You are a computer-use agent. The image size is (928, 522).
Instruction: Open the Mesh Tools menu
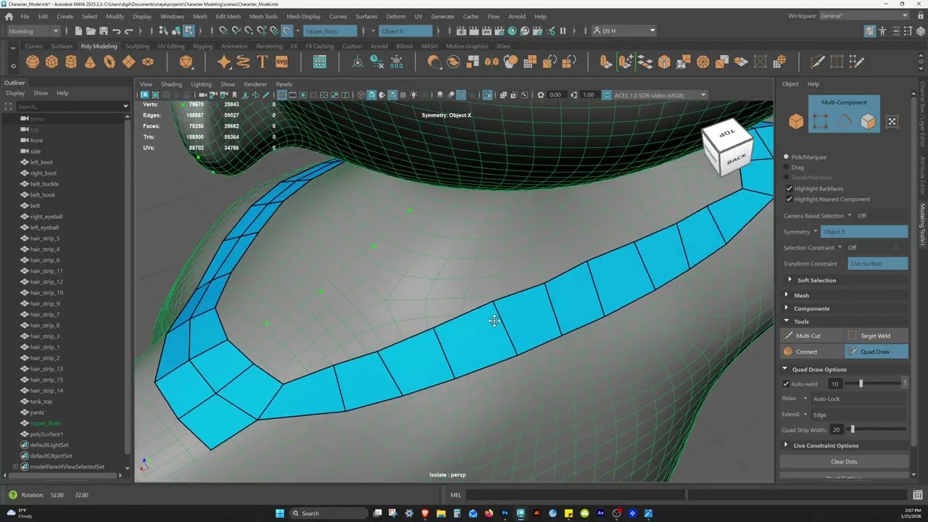click(263, 16)
